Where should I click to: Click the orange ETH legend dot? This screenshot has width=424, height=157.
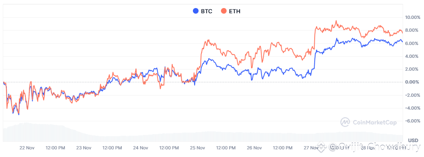tap(224, 11)
